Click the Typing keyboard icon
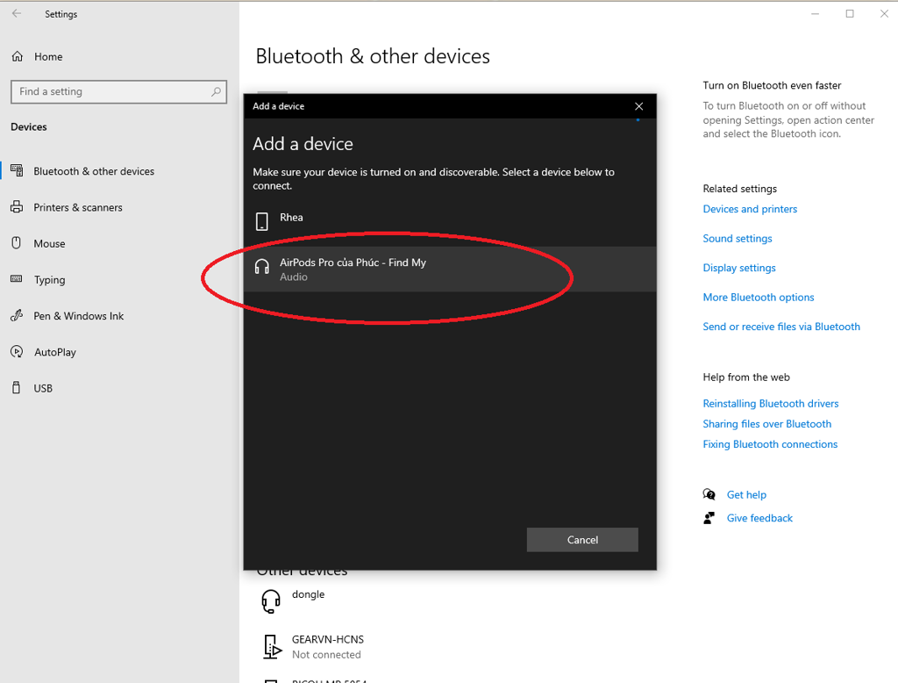The height and width of the screenshot is (683, 898). 17,279
